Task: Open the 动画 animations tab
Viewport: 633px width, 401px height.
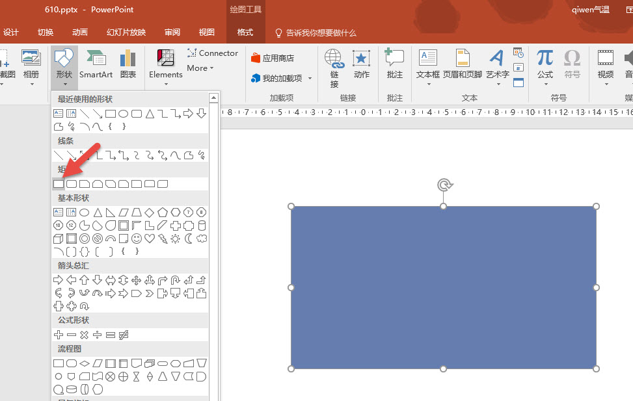Action: click(x=80, y=32)
